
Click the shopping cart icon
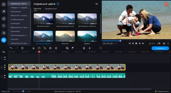[x=97, y=4]
